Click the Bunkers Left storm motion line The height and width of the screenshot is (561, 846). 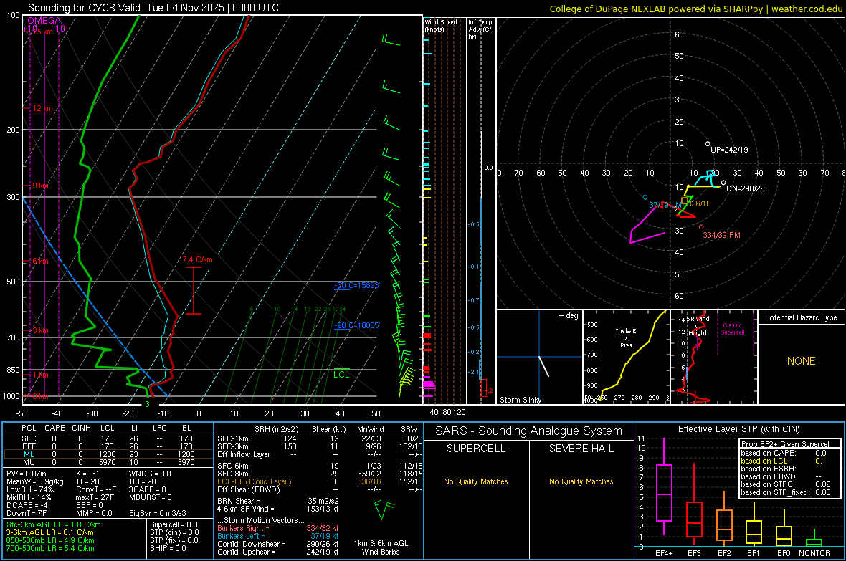pos(278,536)
